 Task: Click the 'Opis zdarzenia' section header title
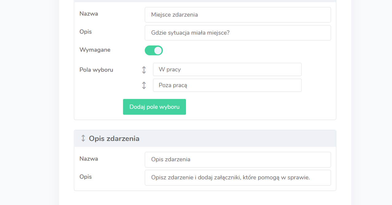[114, 139]
